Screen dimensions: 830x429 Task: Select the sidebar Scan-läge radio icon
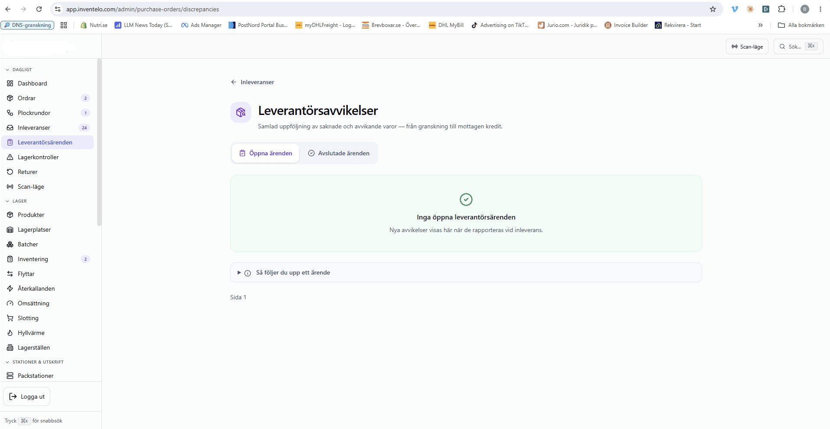click(10, 187)
